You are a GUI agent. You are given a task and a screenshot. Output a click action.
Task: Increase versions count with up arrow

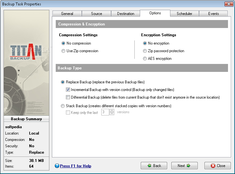(112, 110)
